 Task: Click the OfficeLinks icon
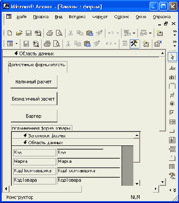click(x=127, y=33)
